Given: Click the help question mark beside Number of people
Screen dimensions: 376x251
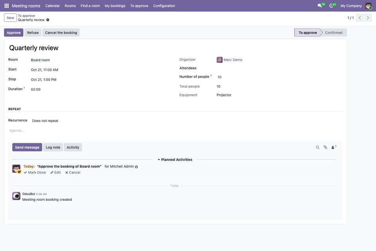Looking at the screenshot, I should [211, 76].
